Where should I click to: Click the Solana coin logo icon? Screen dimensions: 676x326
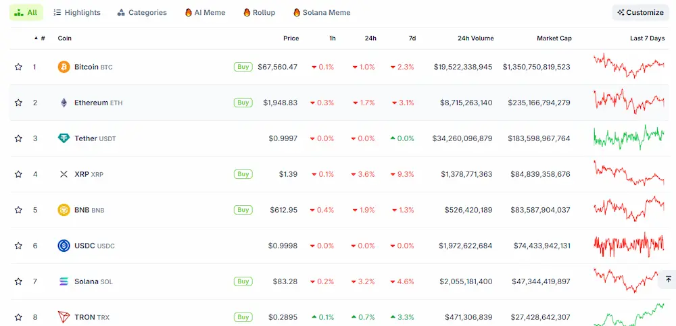pos(64,281)
